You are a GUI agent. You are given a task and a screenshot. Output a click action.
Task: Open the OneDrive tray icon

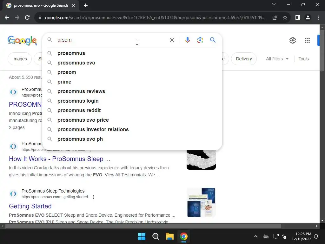pyautogui.click(x=266, y=236)
